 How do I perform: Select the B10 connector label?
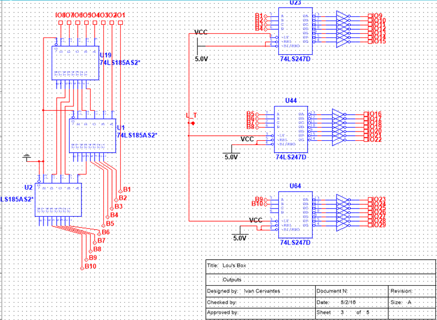90,266
